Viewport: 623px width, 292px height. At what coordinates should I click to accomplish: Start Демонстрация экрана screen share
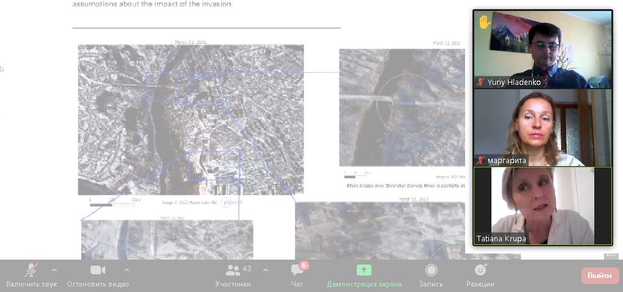click(x=364, y=276)
